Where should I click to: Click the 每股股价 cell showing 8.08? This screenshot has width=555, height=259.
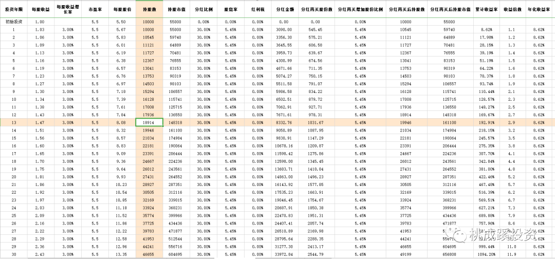[x=122, y=122]
